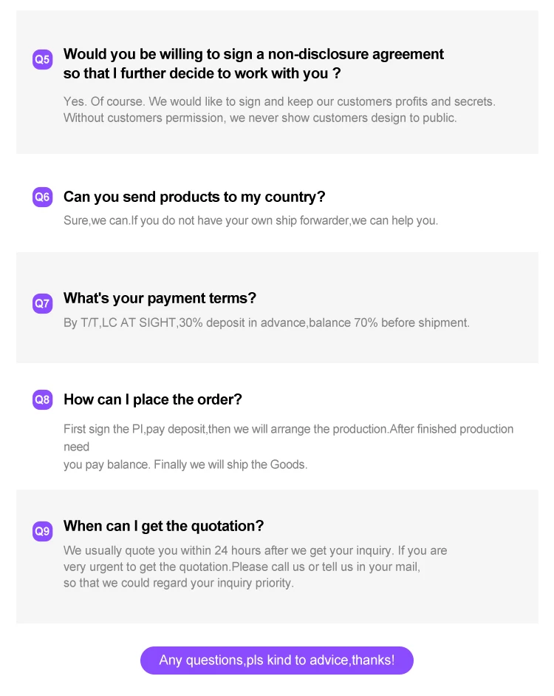Click the purple Q6 badge icon
Image resolution: width=554 pixels, height=696 pixels.
[x=43, y=197]
